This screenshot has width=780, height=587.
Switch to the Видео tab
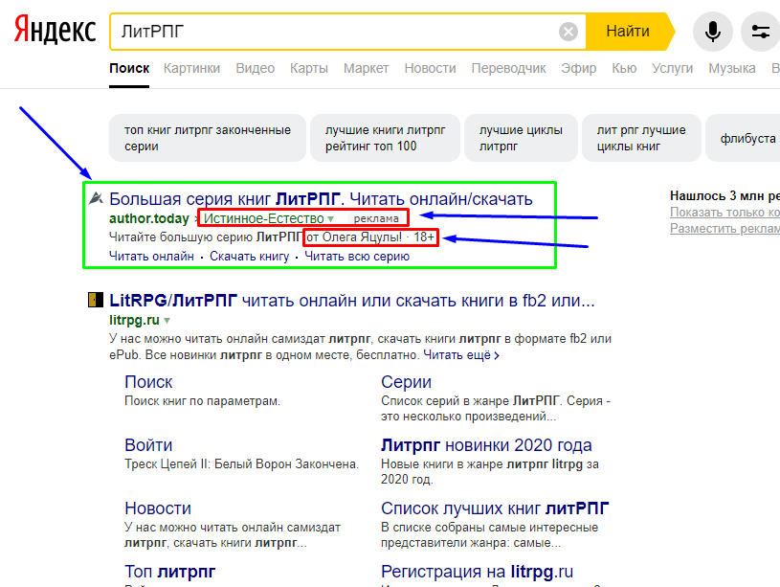(x=255, y=68)
